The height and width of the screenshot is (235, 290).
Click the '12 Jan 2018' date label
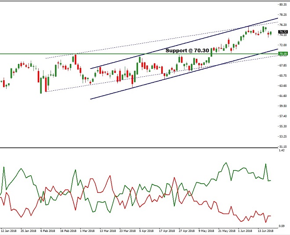[x=9, y=231]
